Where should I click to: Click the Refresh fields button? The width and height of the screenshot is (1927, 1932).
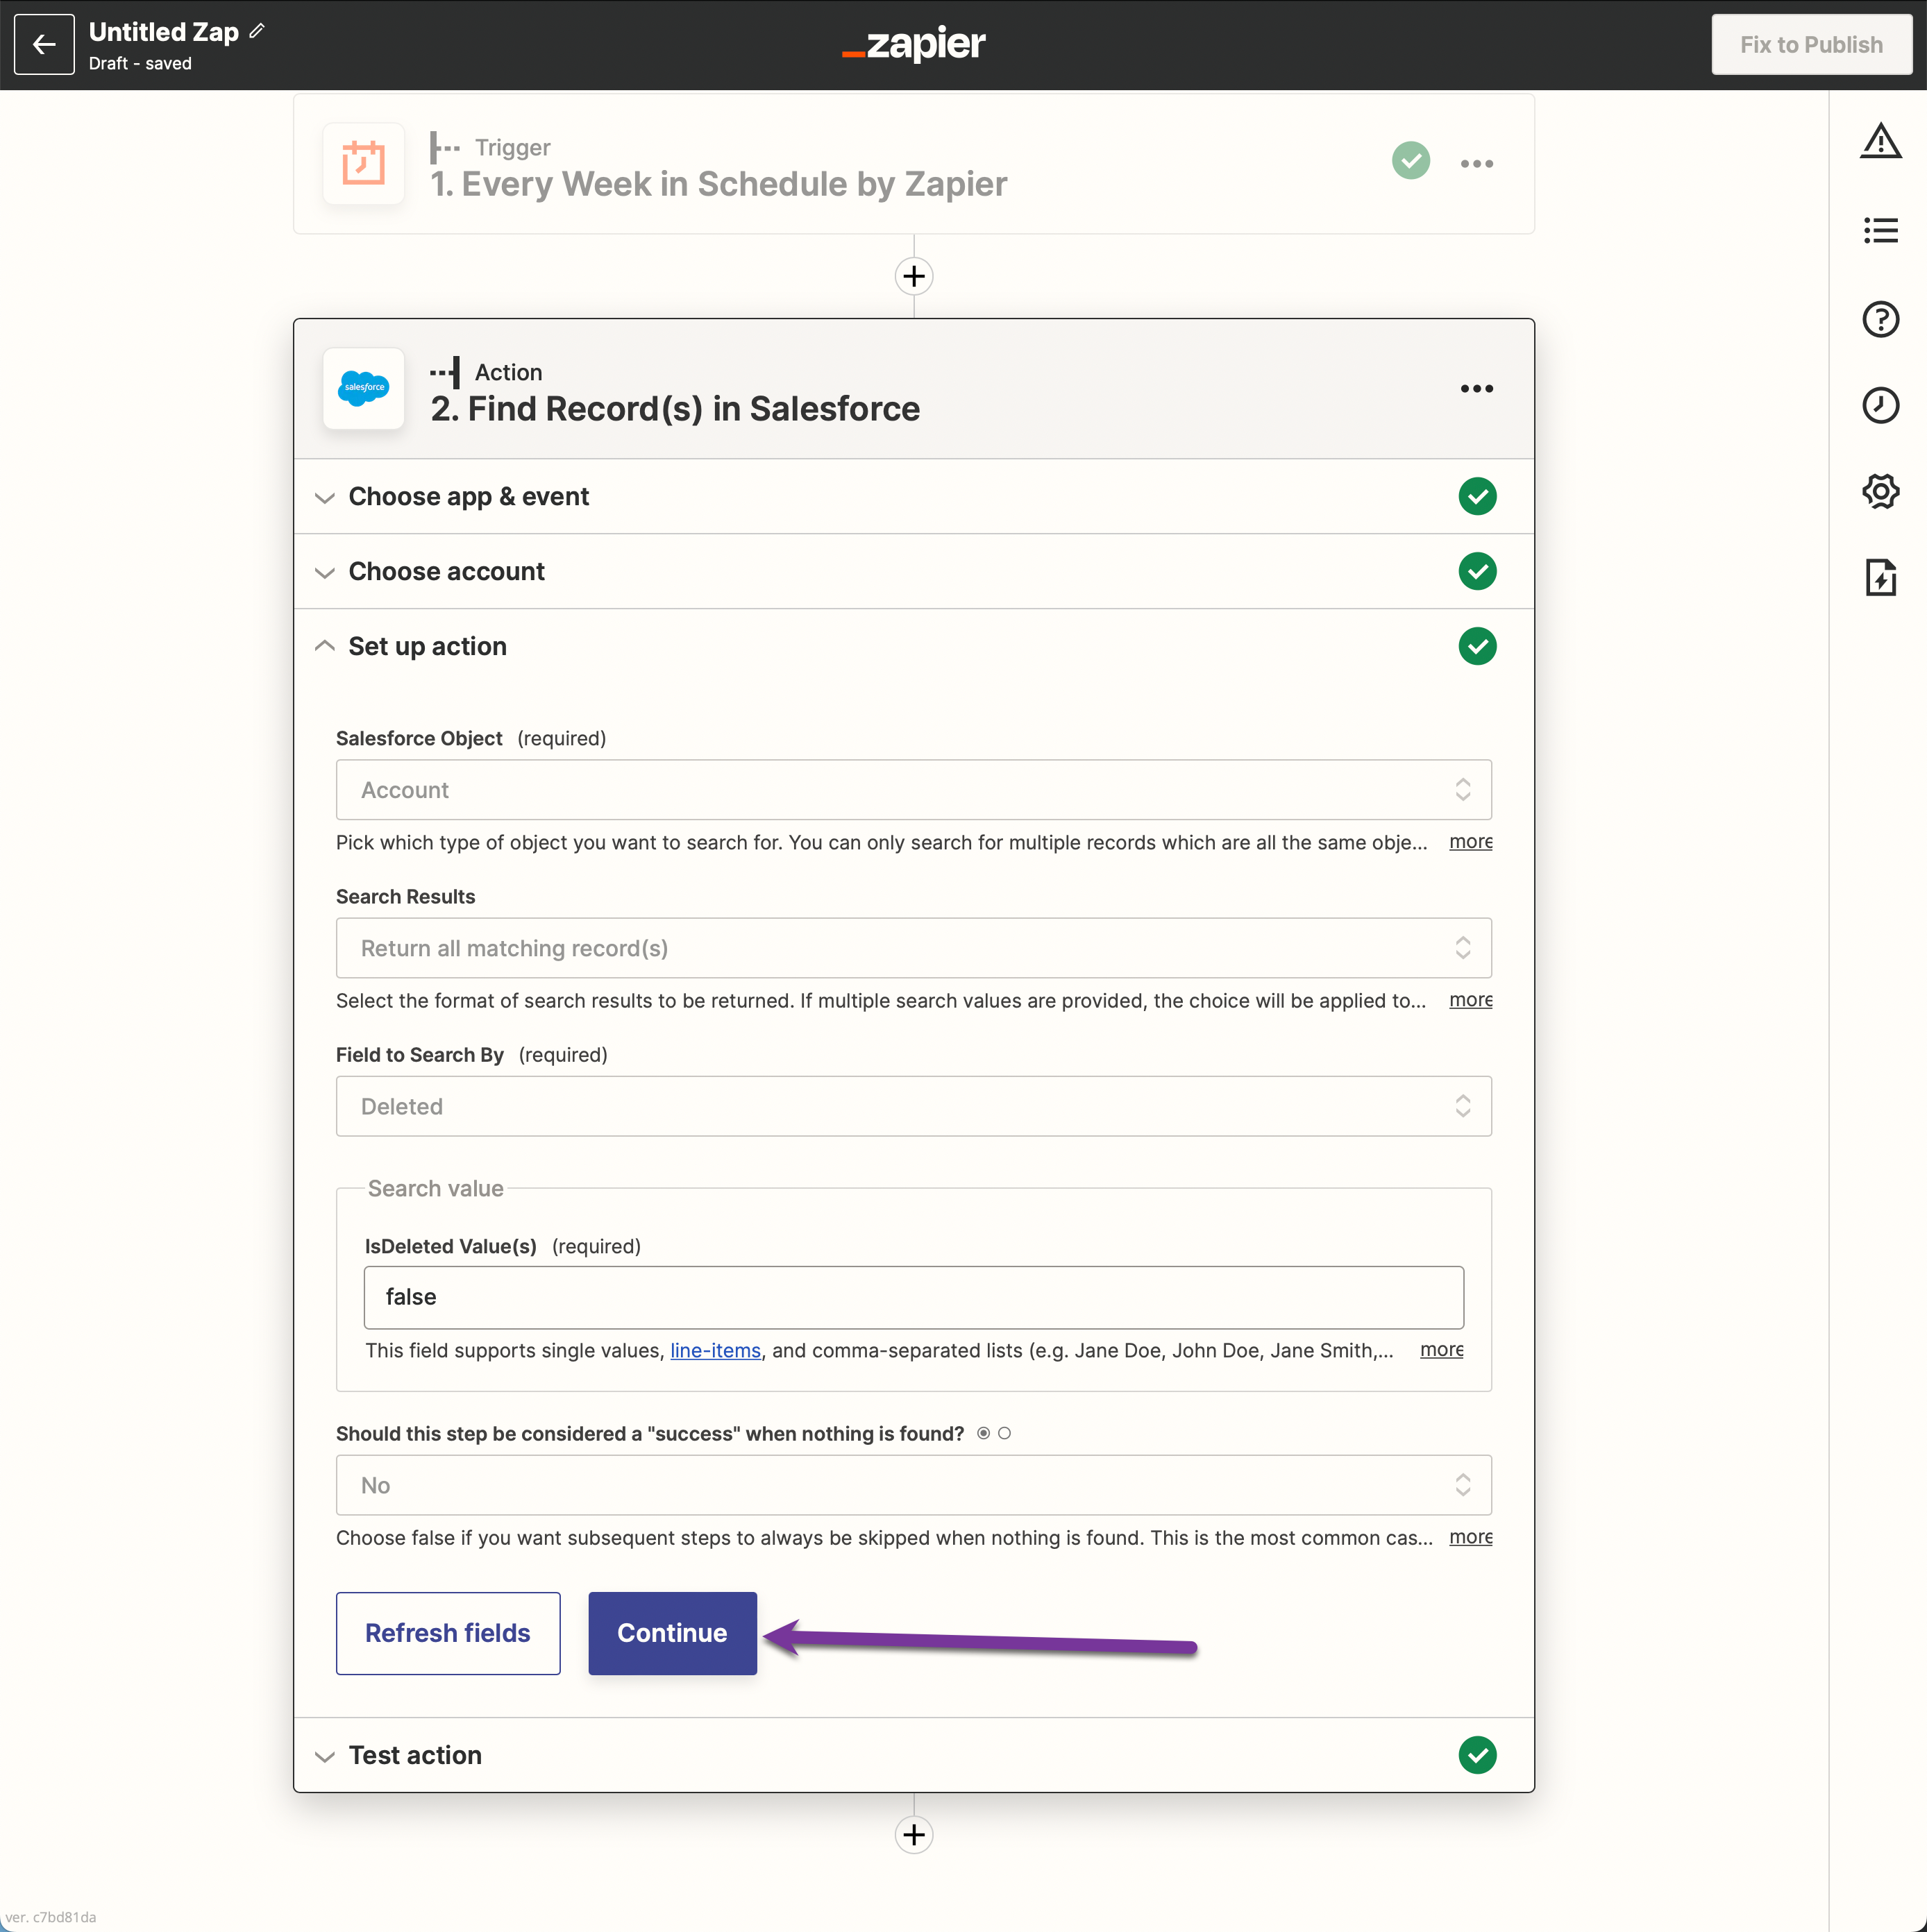[x=447, y=1633]
